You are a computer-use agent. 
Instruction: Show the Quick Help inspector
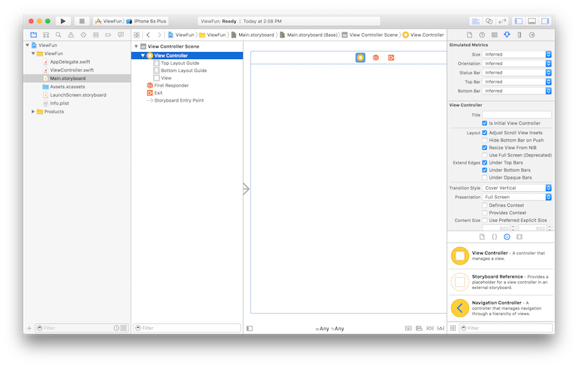click(482, 35)
